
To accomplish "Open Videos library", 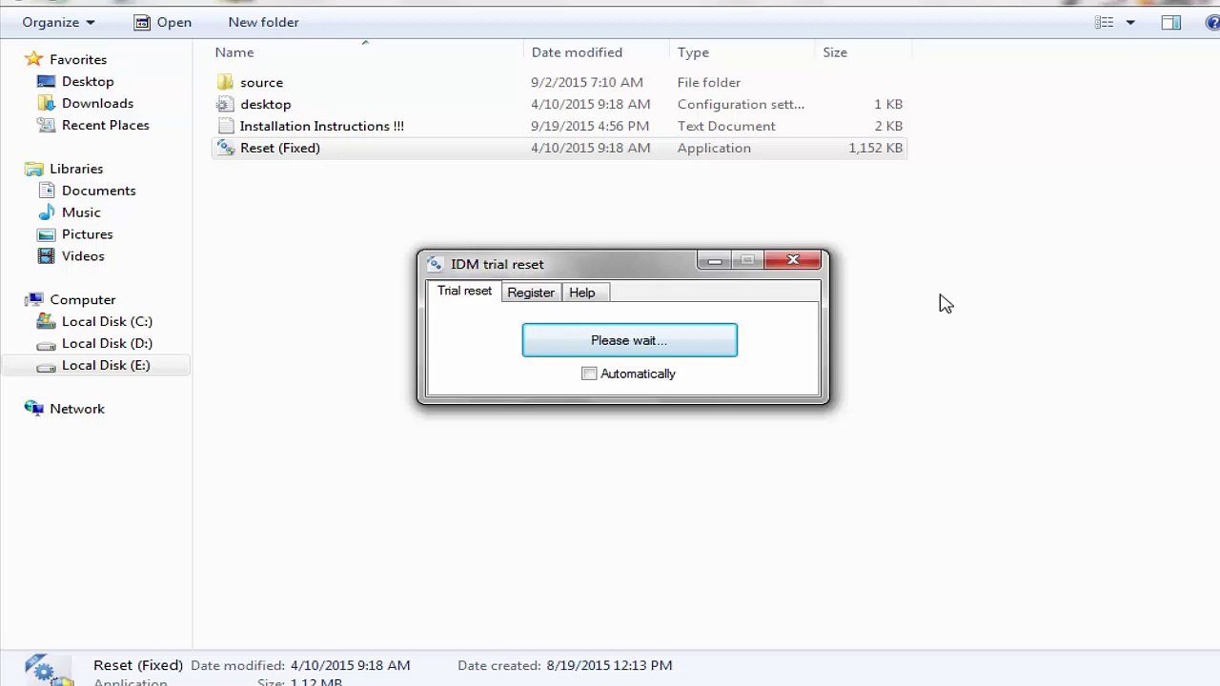I will click(x=83, y=256).
